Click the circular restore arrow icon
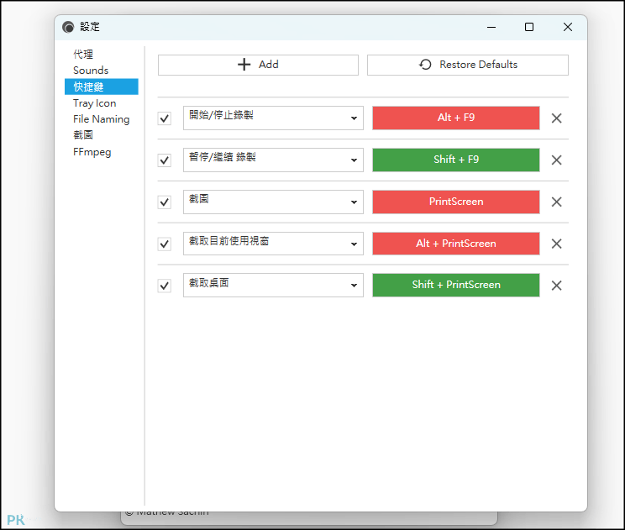625x530 pixels. (x=425, y=65)
